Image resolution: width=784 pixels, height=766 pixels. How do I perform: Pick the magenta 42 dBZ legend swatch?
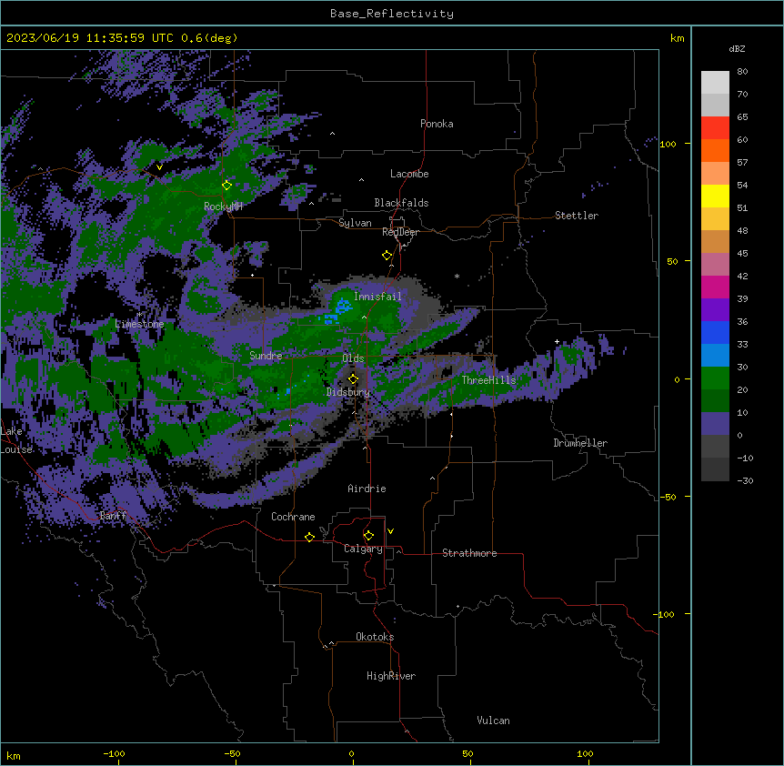[x=715, y=287]
